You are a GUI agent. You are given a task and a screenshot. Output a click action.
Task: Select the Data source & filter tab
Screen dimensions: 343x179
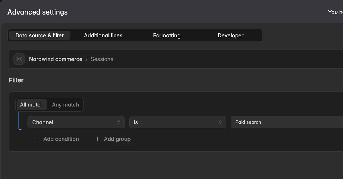pyautogui.click(x=39, y=35)
